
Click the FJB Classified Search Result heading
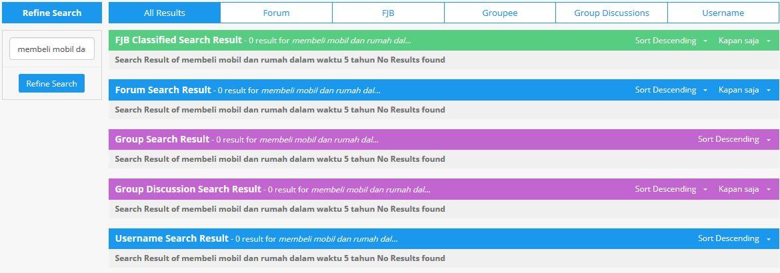pos(178,40)
